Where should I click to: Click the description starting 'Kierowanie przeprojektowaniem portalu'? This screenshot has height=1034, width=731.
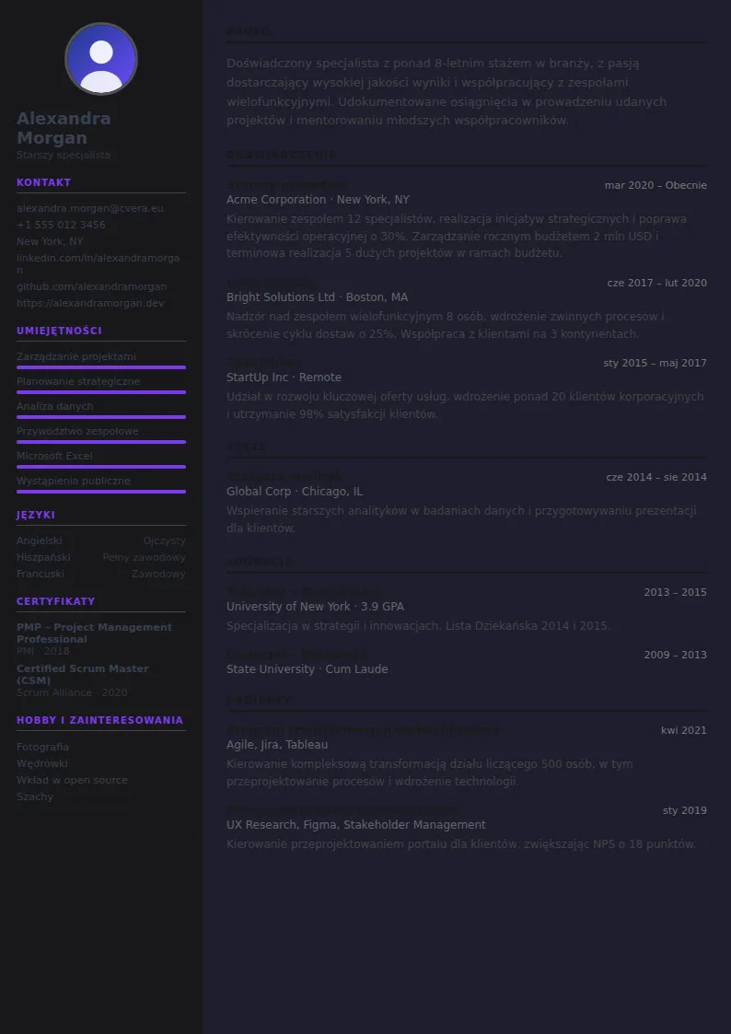click(461, 844)
